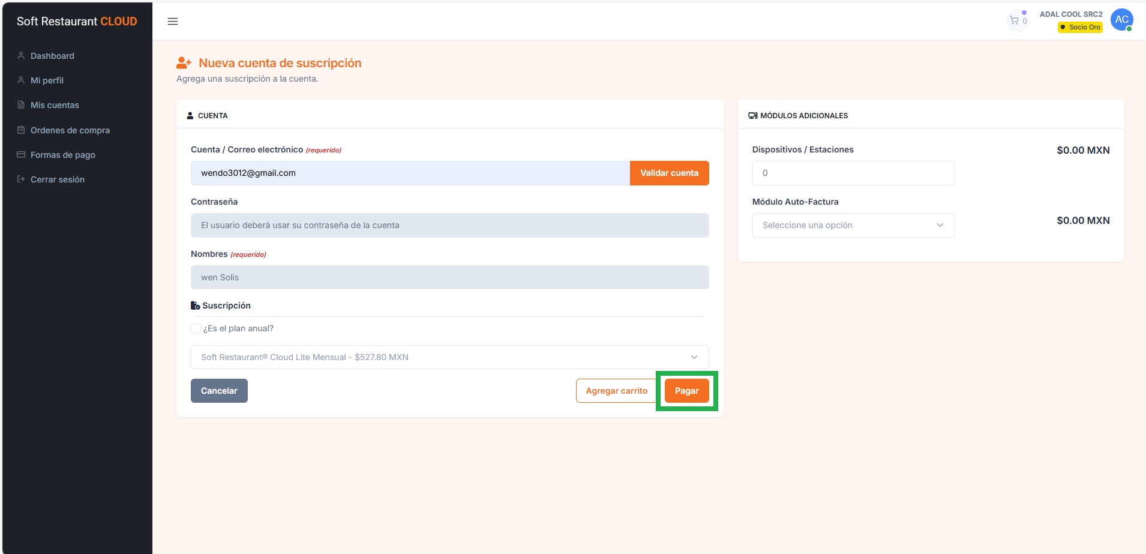Click the Ordenes de compra icon
The width and height of the screenshot is (1146, 554).
click(x=21, y=130)
